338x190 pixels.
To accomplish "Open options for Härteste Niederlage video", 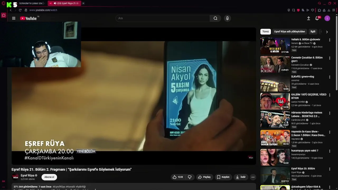I will click(x=330, y=113).
